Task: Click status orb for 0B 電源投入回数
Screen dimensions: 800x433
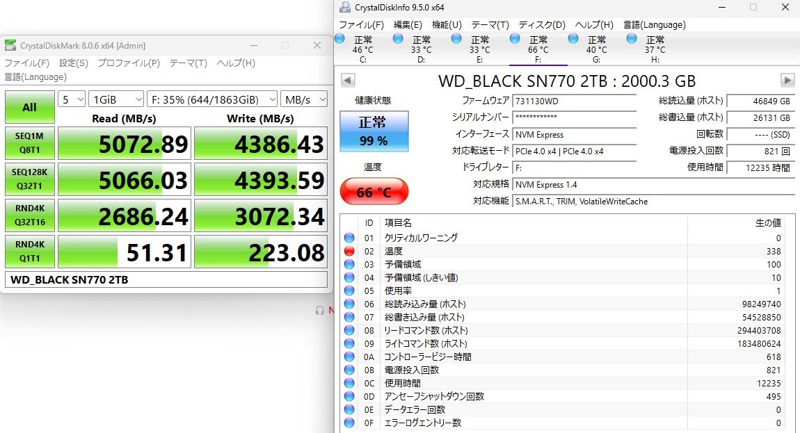Action: pos(349,370)
